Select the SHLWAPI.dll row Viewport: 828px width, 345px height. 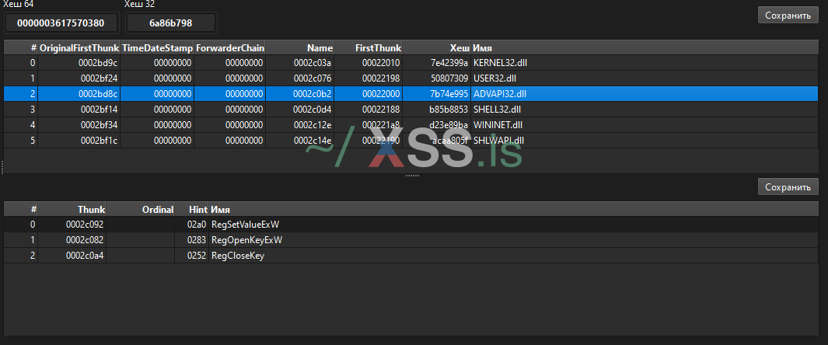pos(411,141)
